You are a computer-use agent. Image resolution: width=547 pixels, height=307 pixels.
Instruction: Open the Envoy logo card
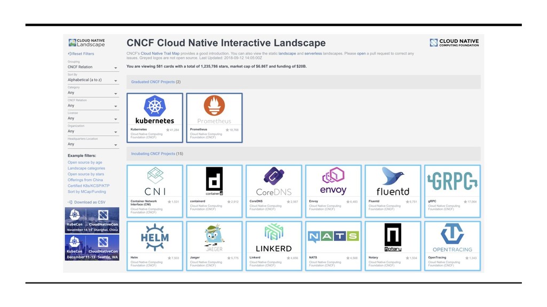tap(333, 181)
